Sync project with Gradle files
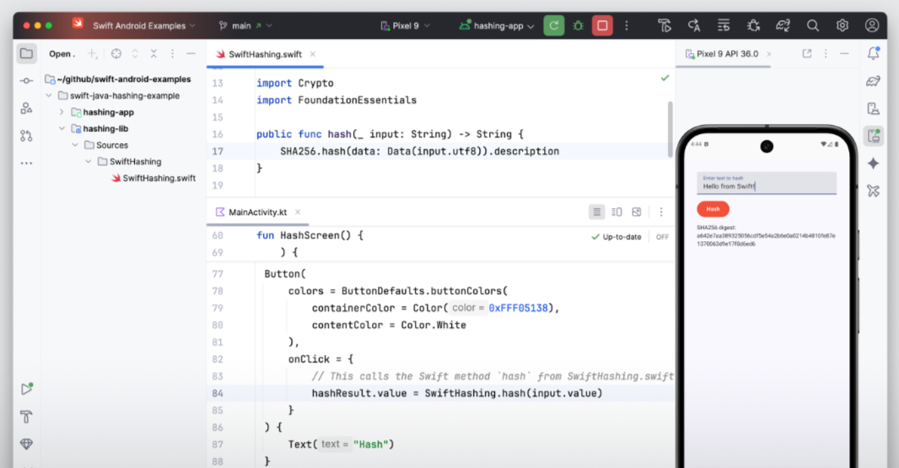The height and width of the screenshot is (468, 899). [783, 25]
